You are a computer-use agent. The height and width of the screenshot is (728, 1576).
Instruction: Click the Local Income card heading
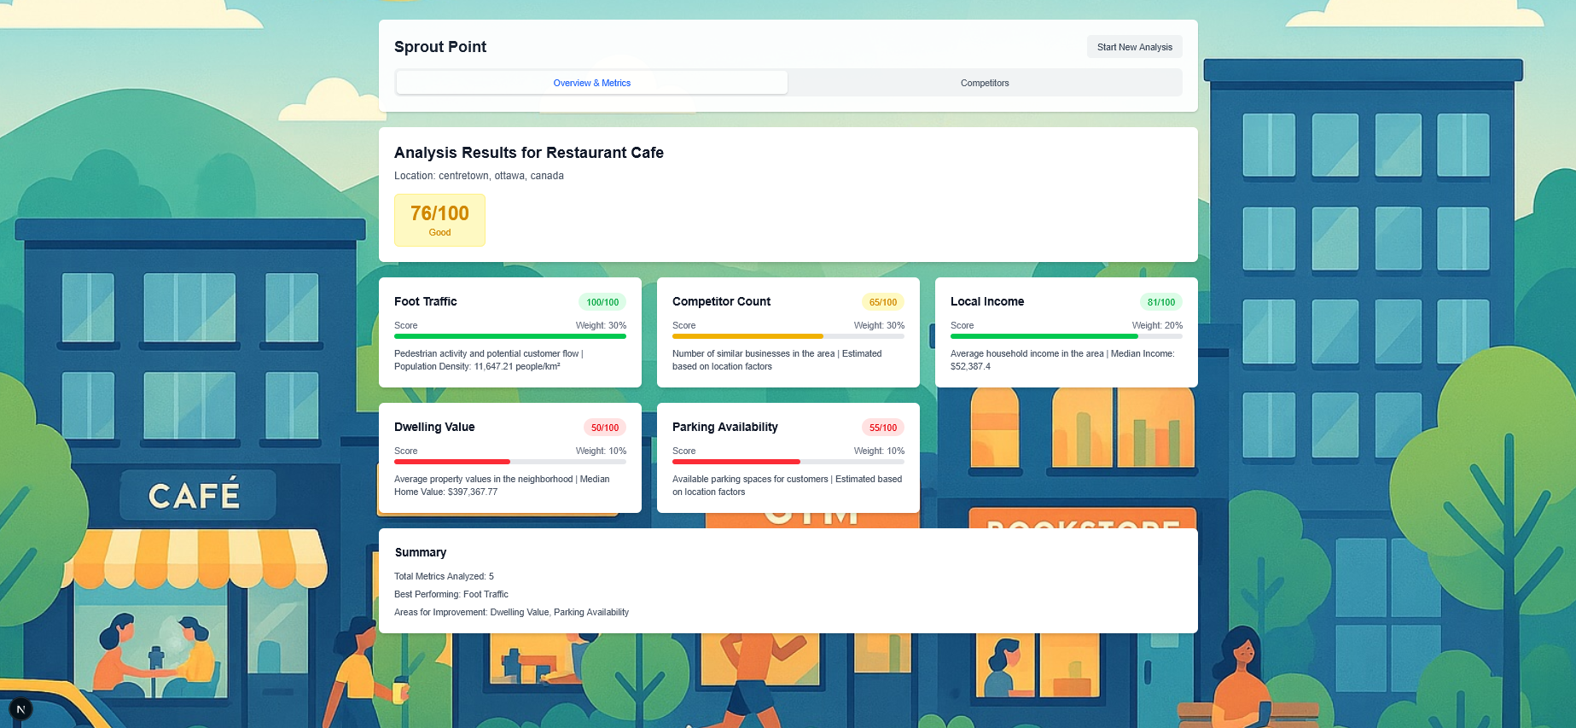tap(987, 301)
